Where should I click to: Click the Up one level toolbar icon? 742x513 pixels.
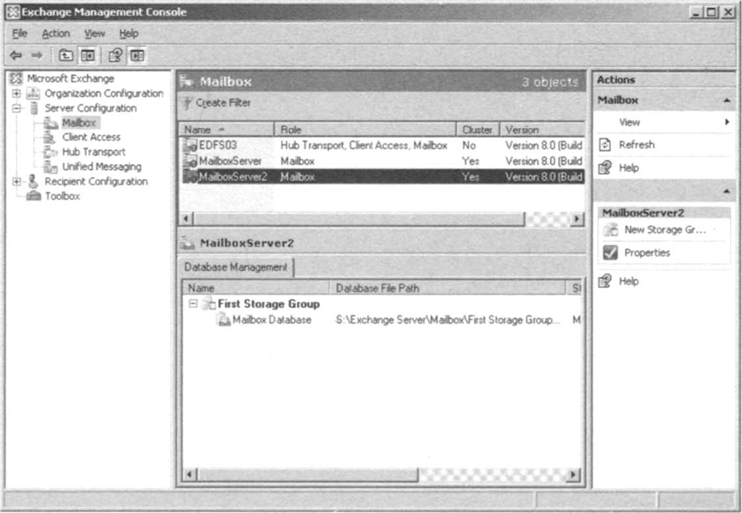click(x=66, y=55)
